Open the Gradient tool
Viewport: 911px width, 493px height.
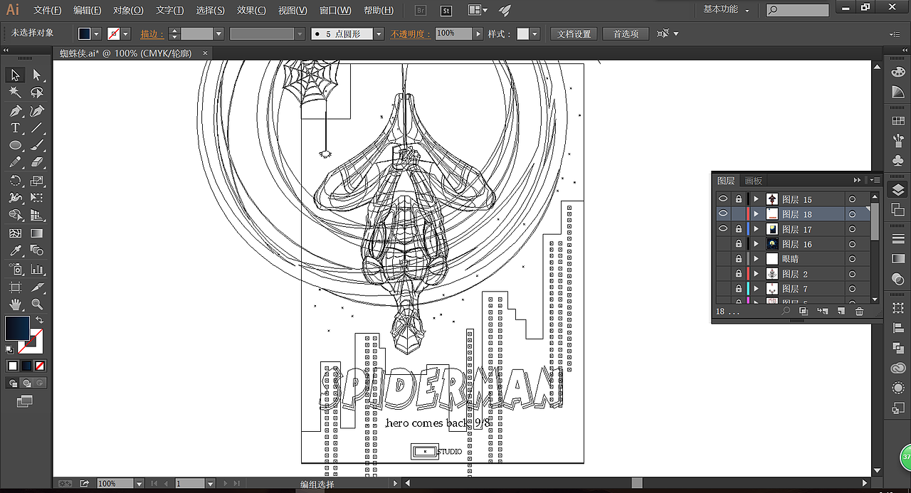(x=36, y=234)
